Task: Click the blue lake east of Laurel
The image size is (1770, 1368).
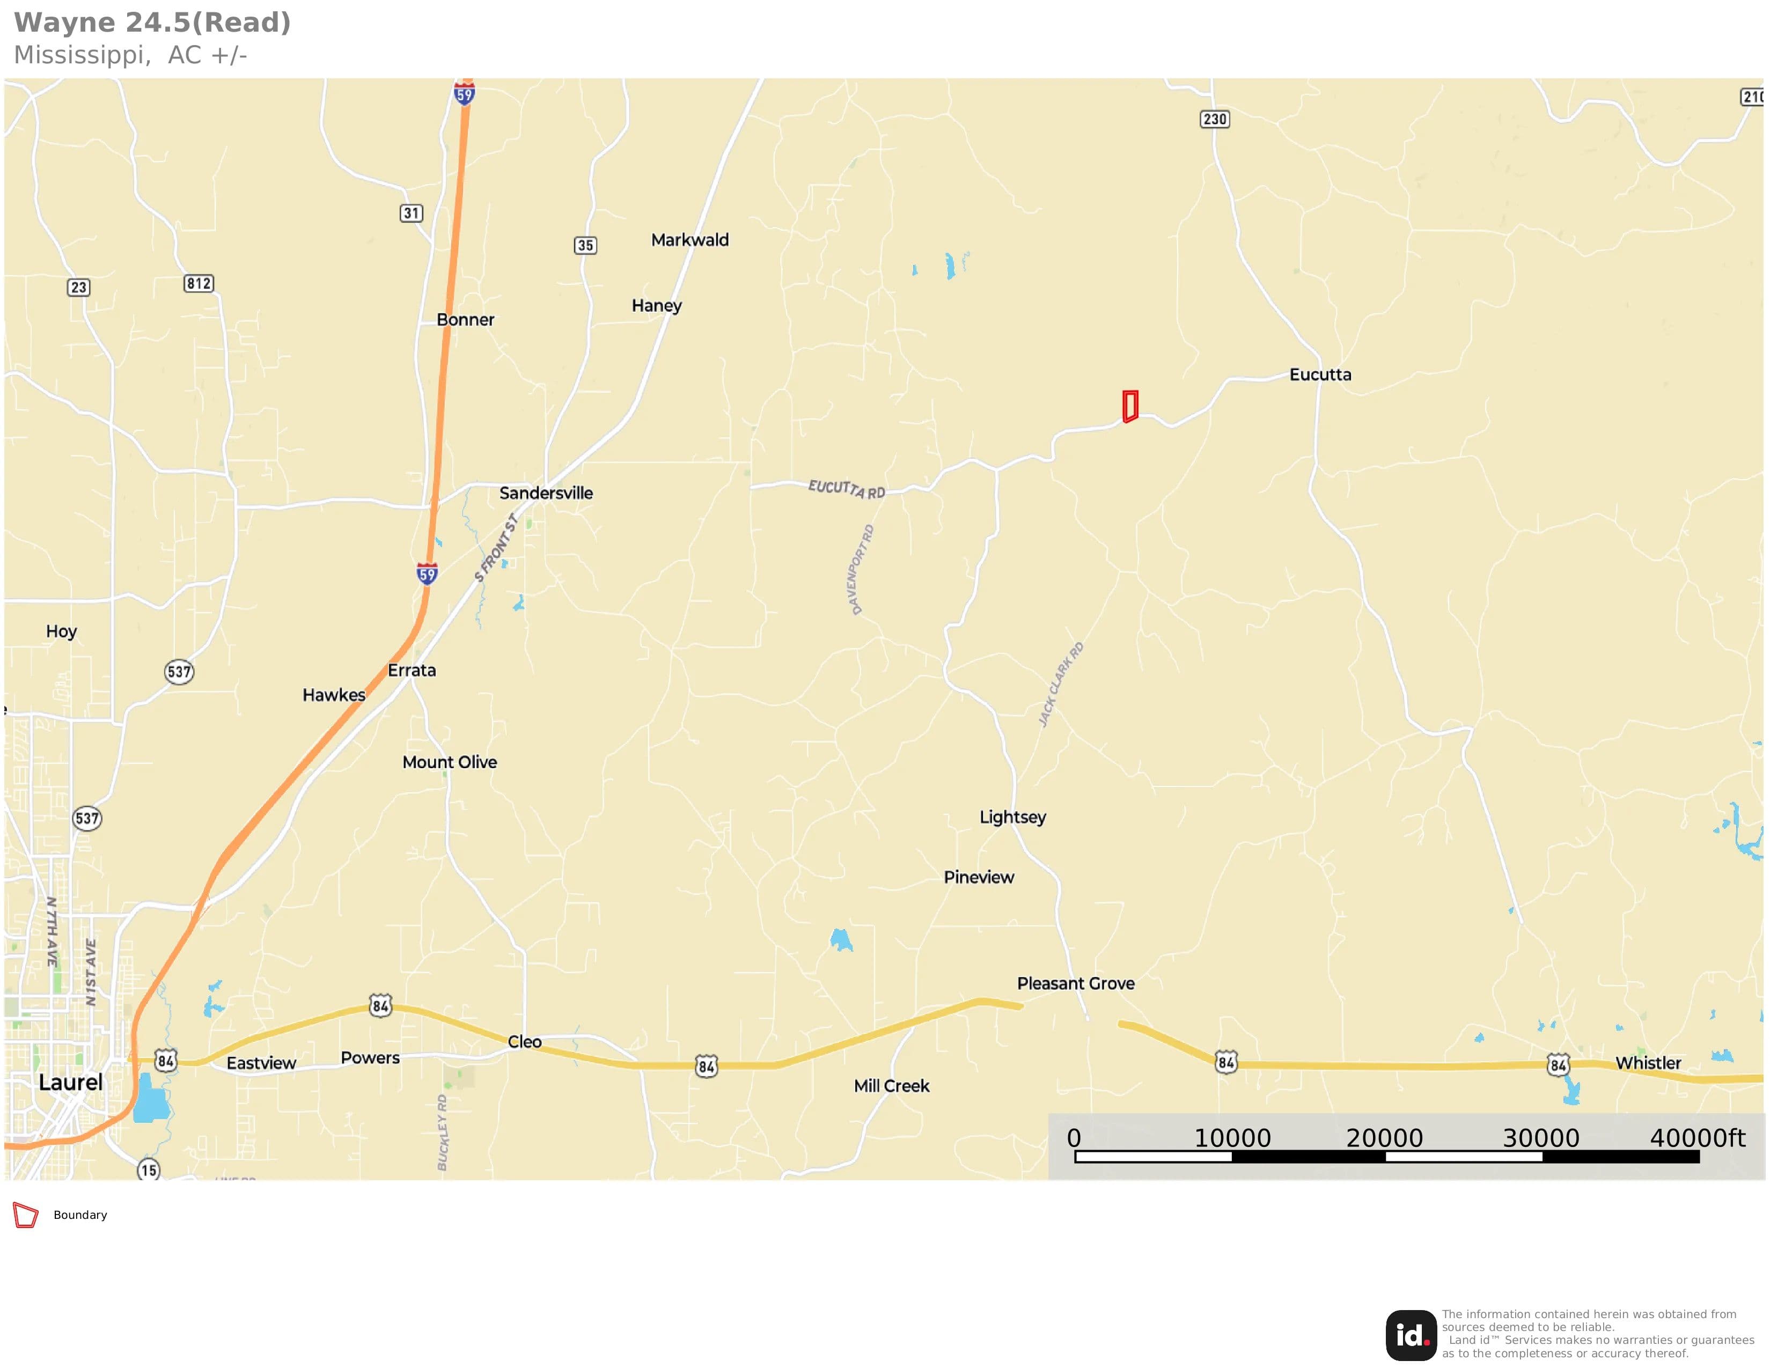Action: (x=151, y=1098)
